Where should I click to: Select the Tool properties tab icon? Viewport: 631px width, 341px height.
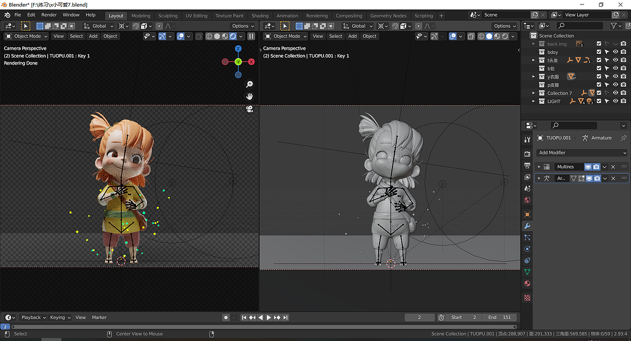527,140
